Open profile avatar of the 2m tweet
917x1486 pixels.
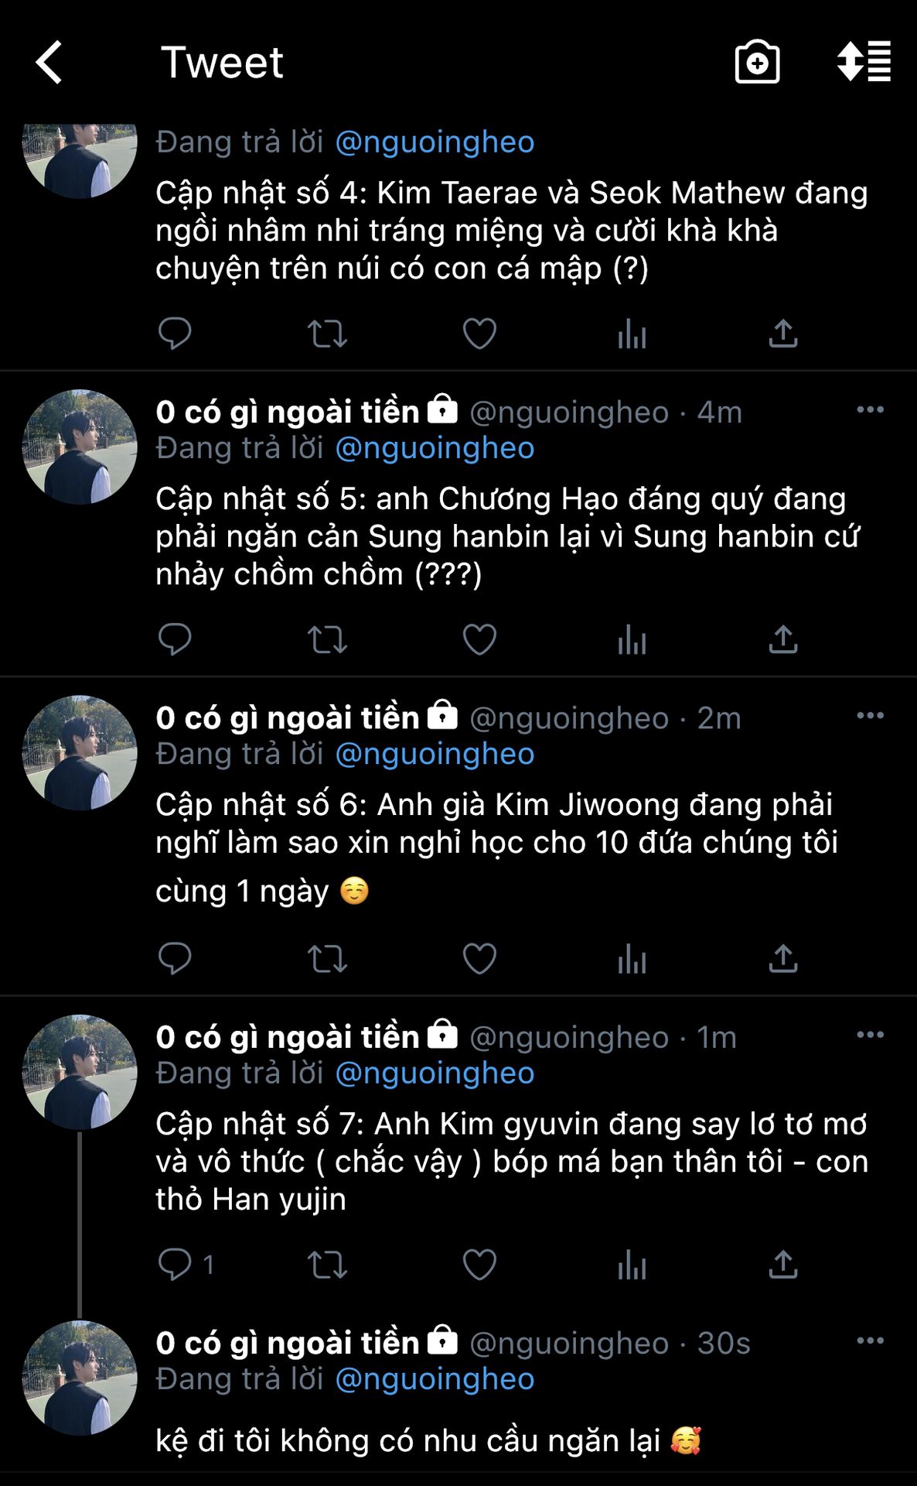pyautogui.click(x=80, y=753)
